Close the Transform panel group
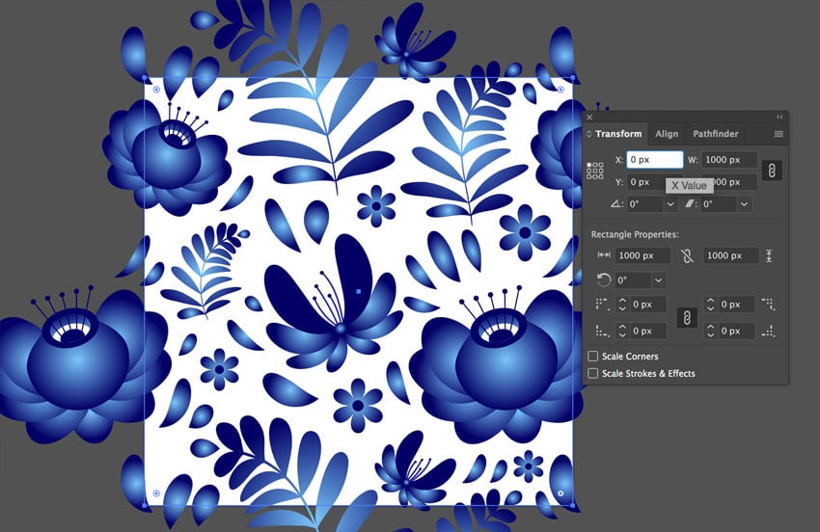820x532 pixels. pos(589,117)
